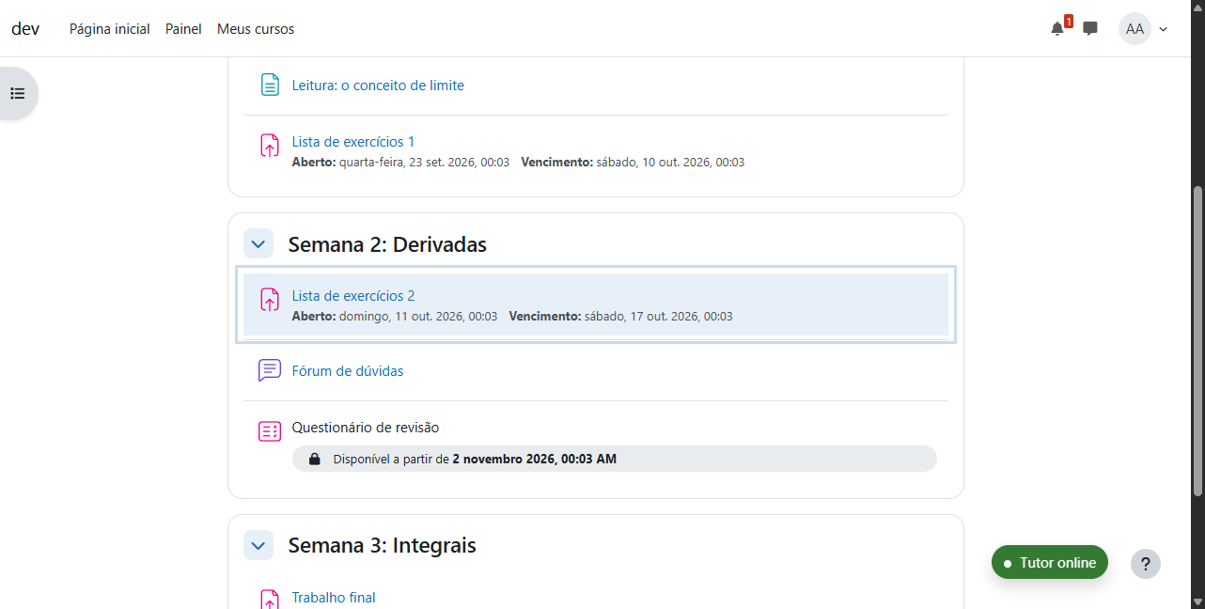Open the Painel menu item
Viewport: 1205px width, 609px height.
pos(183,29)
